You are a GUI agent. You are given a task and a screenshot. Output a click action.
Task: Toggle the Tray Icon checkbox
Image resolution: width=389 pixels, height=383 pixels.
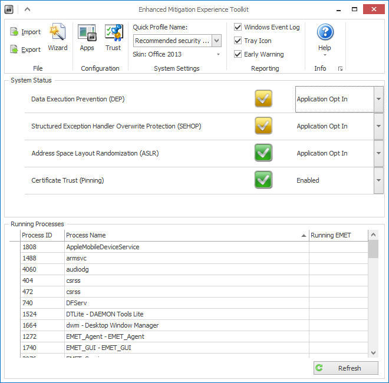(x=238, y=41)
